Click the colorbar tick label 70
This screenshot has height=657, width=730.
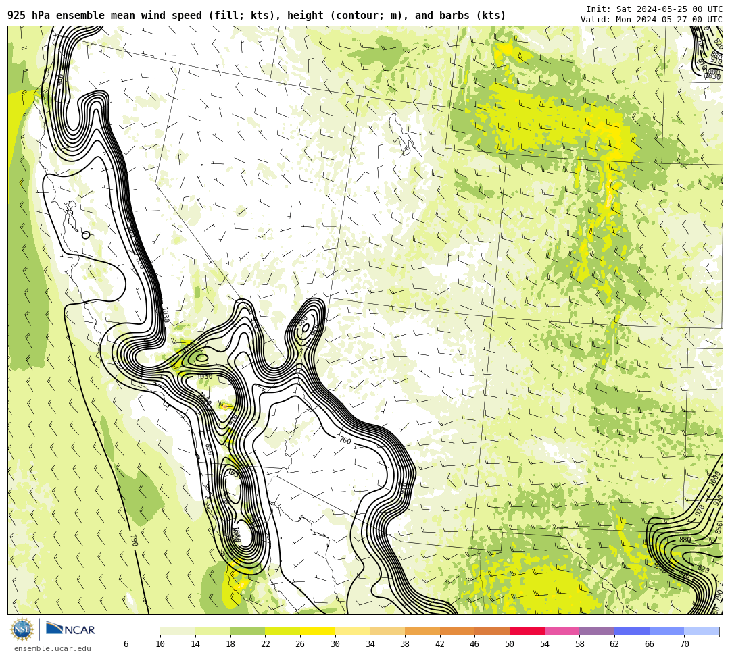pos(684,644)
